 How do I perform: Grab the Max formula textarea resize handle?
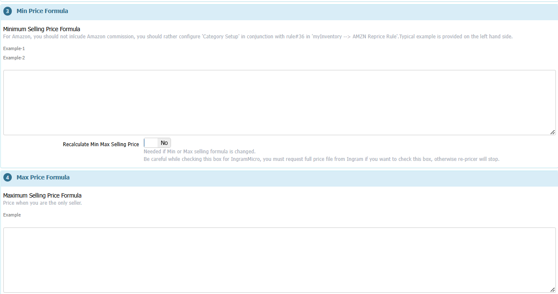[553, 290]
